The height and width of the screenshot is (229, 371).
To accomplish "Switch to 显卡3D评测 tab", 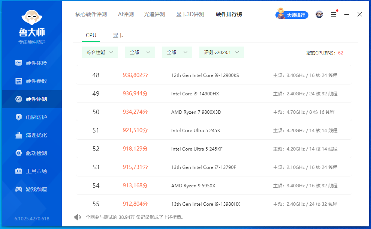I will [x=190, y=15].
